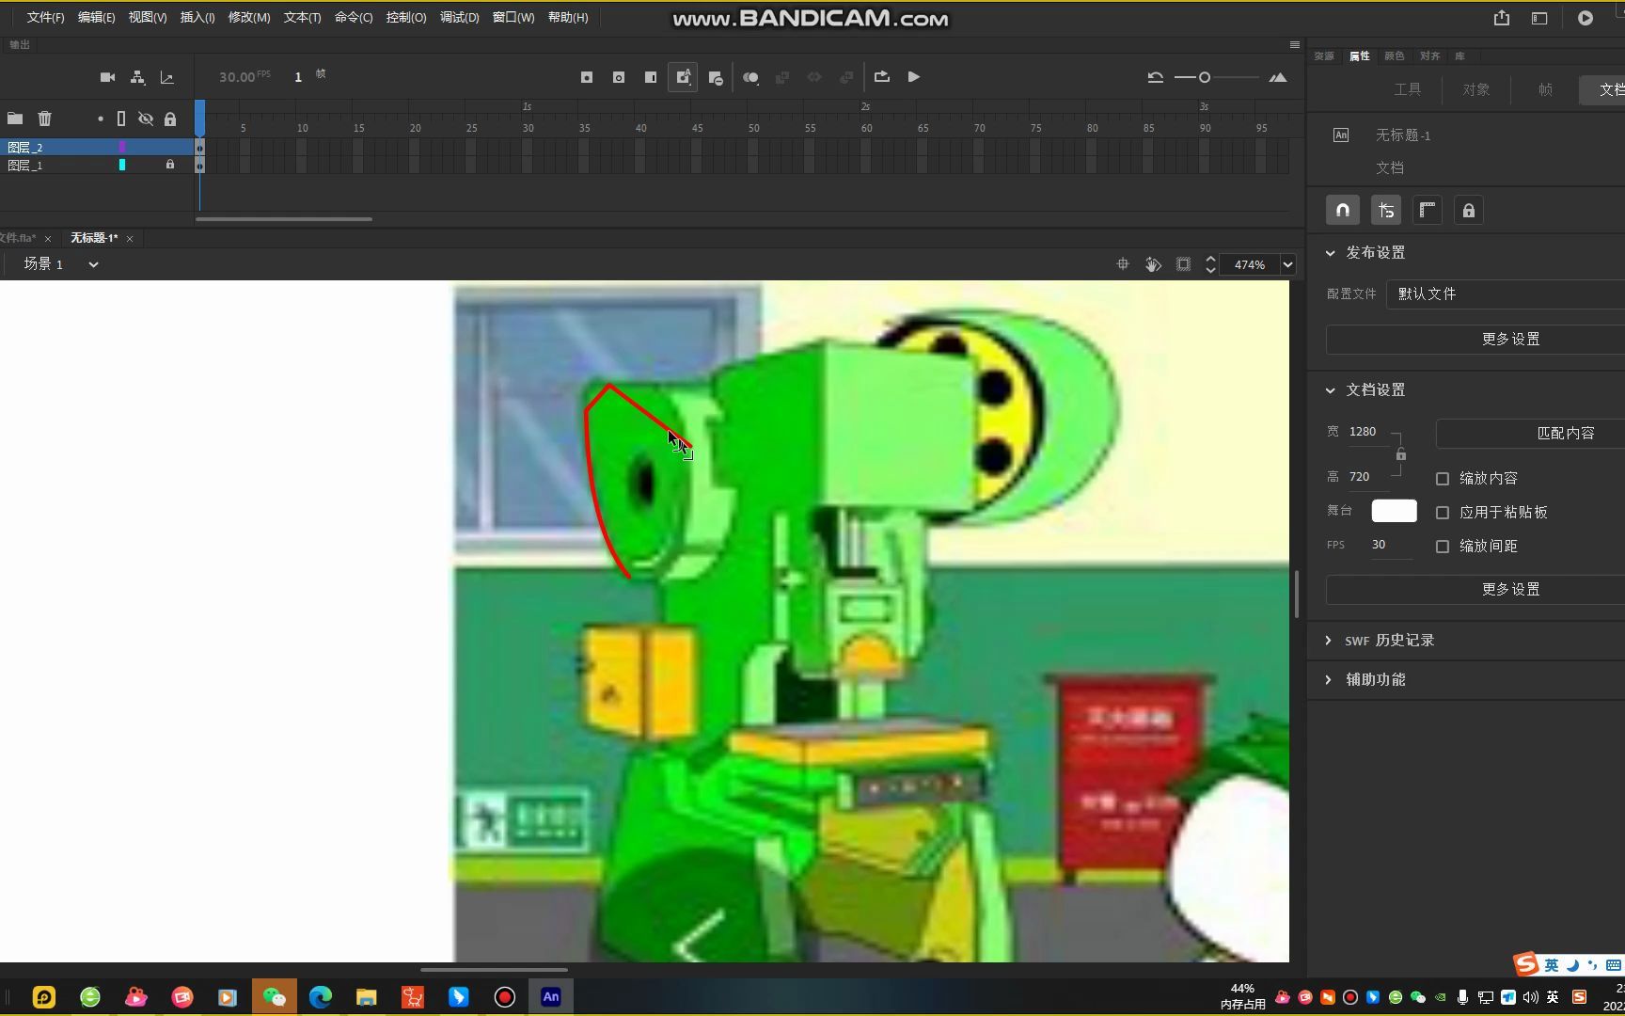Open the layer depth graph icon
Image resolution: width=1625 pixels, height=1016 pixels.
point(167,77)
